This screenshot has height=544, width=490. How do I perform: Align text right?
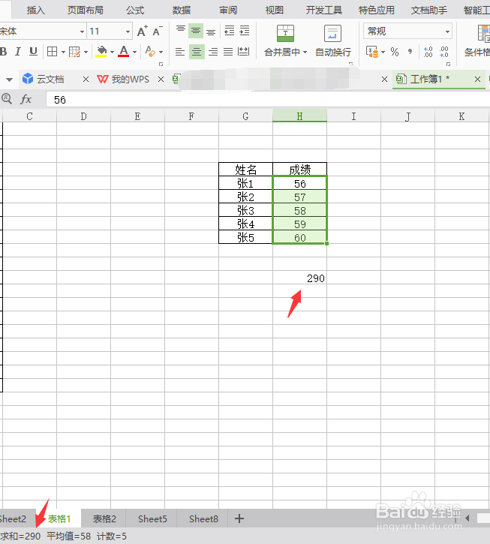click(212, 52)
